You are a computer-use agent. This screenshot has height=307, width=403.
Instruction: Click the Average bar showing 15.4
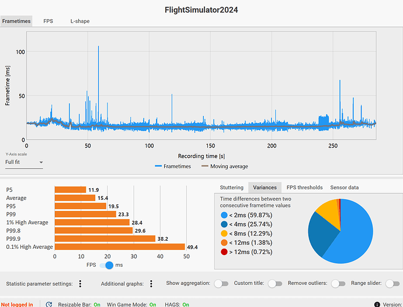pos(75,198)
